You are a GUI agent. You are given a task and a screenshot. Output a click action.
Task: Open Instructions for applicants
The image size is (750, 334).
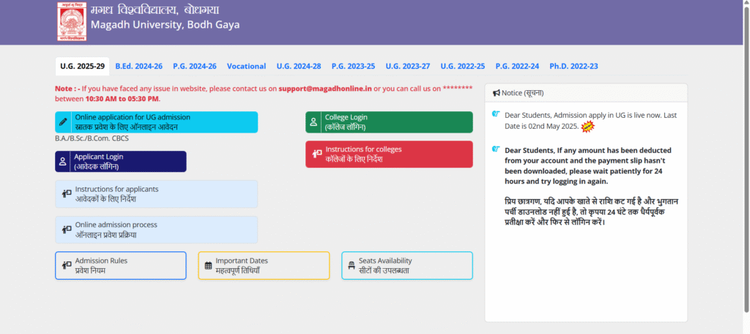tap(156, 194)
